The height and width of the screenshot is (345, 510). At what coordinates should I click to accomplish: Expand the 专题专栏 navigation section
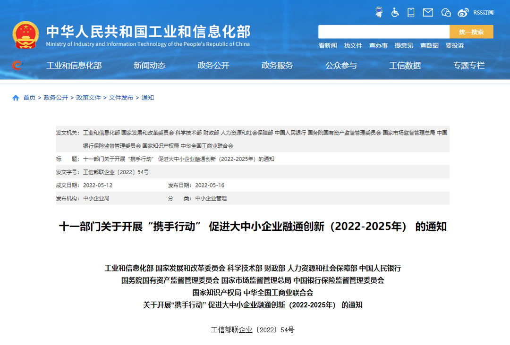469,66
